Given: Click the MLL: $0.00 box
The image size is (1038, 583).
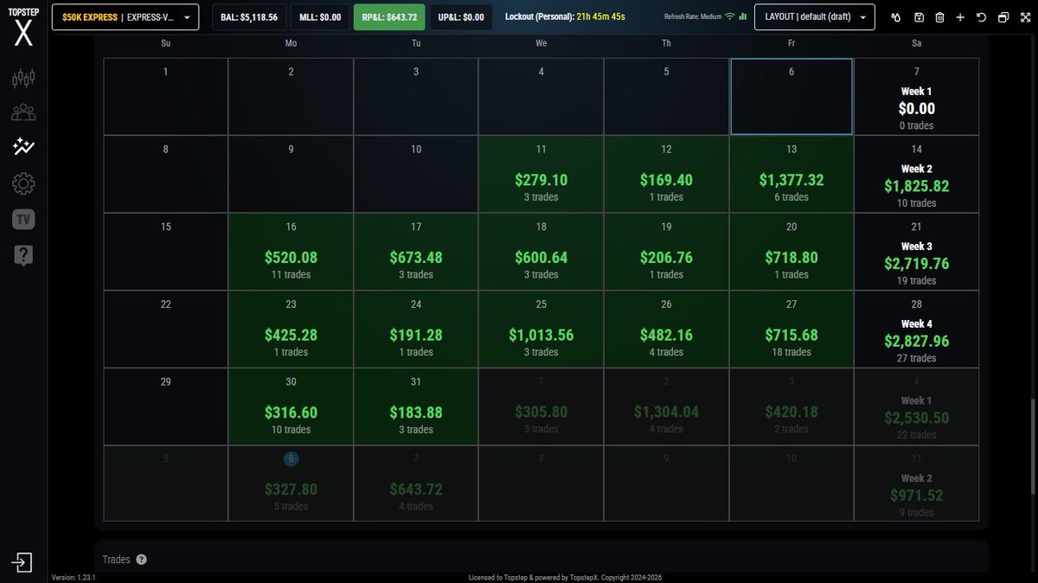Looking at the screenshot, I should click(x=320, y=17).
